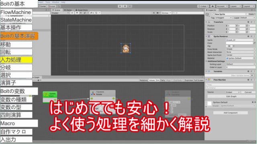The image size is (257, 144).
Task: Open the Layer Default dropdown in the Inspector
Action: coord(248,18)
